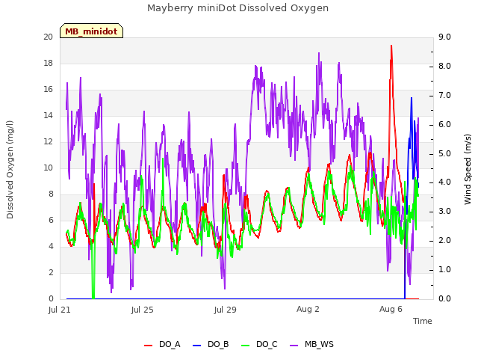Click the Dissolved Oxygen (mg/l) axis title
This screenshot has width=478, height=359.
coord(10,170)
